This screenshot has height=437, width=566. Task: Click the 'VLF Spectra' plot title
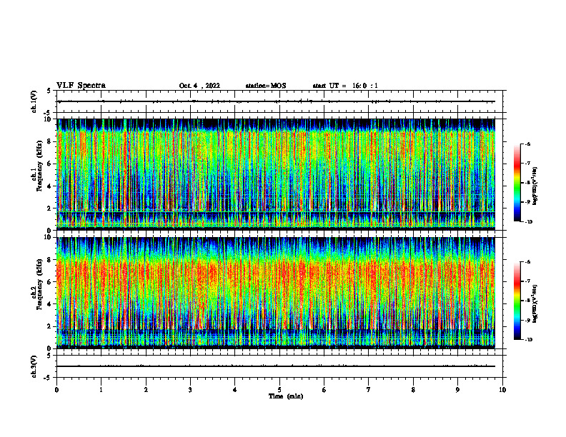point(81,86)
